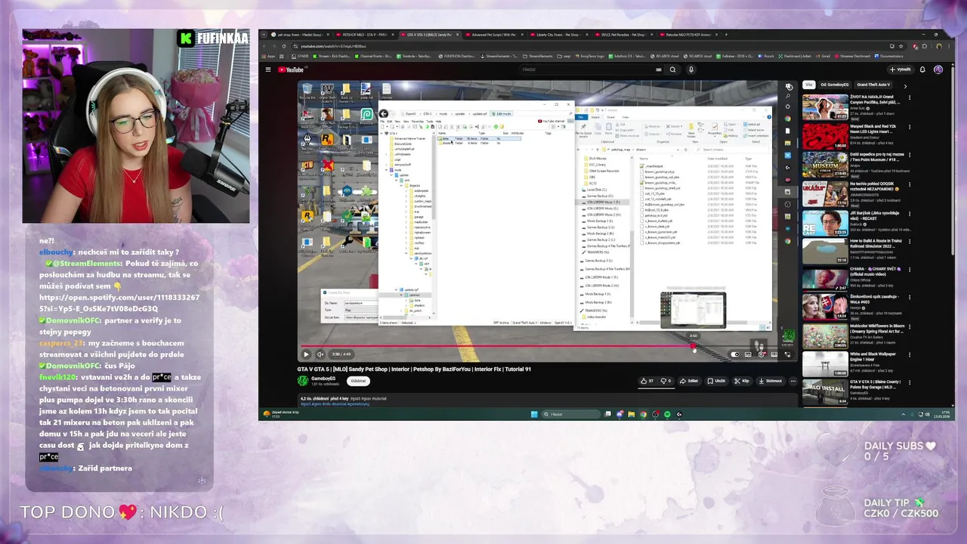
Task: Open the #gta5 hashtag in the description
Action: pyautogui.click(x=305, y=404)
